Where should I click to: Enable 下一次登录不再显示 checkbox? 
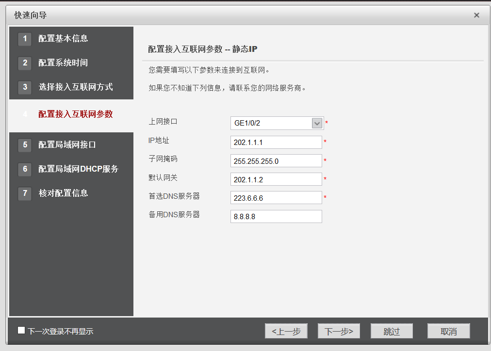click(21, 330)
